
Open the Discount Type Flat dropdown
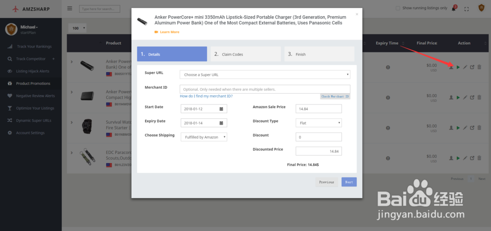pyautogui.click(x=319, y=123)
